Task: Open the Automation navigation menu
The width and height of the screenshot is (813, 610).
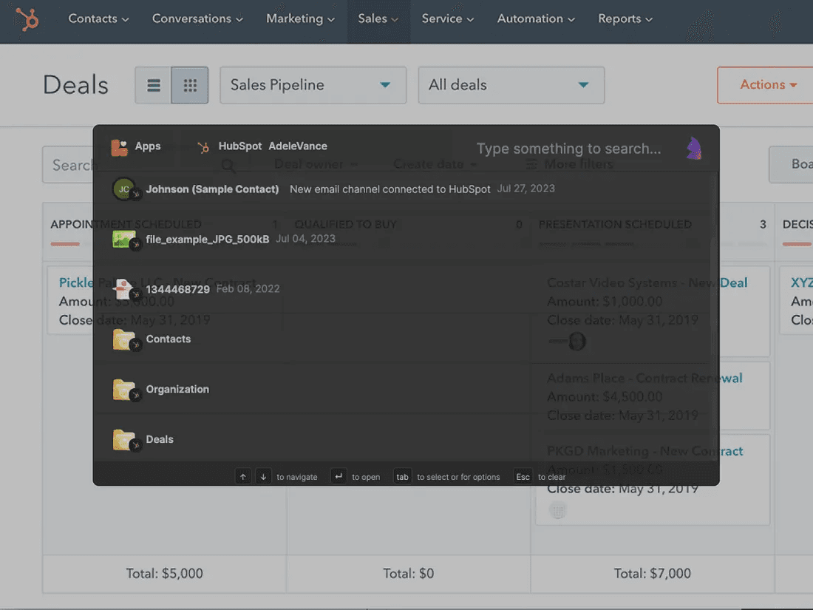Action: [x=536, y=18]
